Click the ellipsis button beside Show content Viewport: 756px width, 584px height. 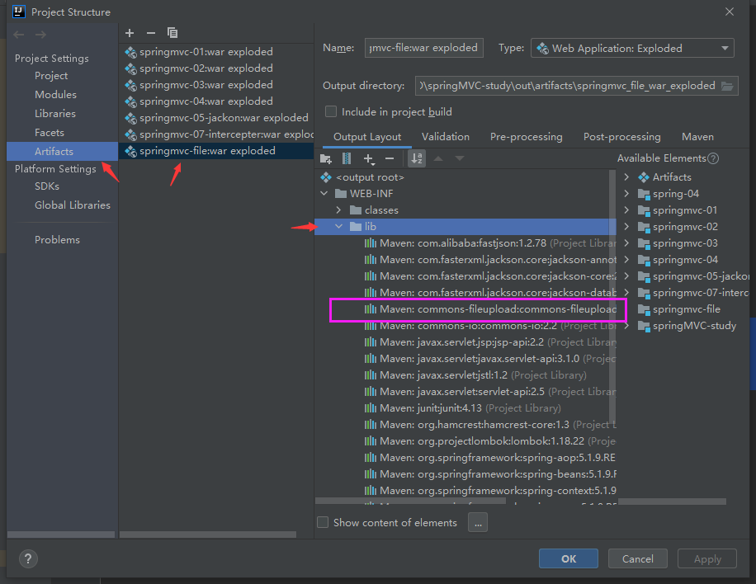(477, 522)
